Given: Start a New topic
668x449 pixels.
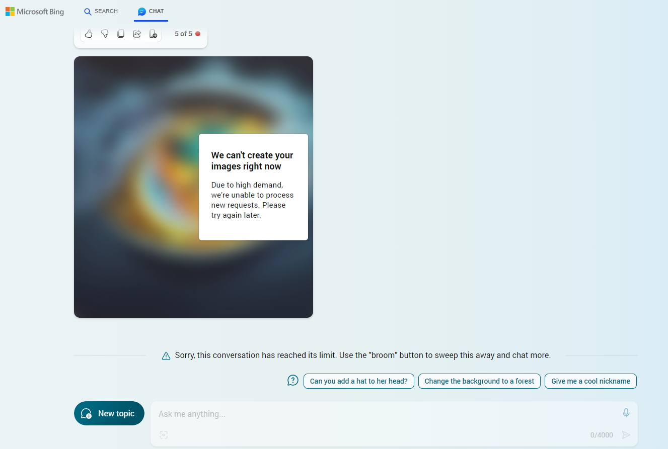Looking at the screenshot, I should tap(109, 413).
